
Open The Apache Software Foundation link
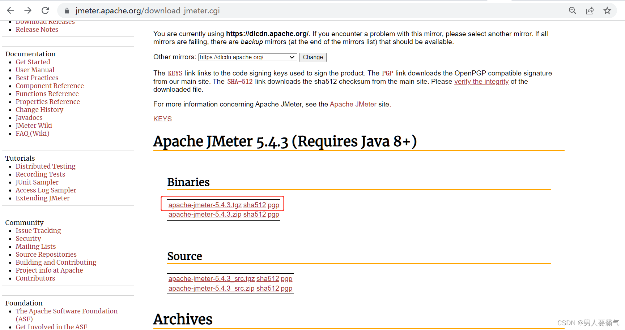coord(67,315)
